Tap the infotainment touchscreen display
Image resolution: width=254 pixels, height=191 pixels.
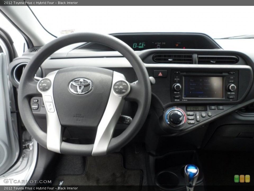click(204, 87)
